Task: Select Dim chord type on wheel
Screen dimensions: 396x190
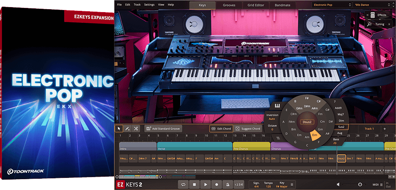Action: [x=341, y=121]
